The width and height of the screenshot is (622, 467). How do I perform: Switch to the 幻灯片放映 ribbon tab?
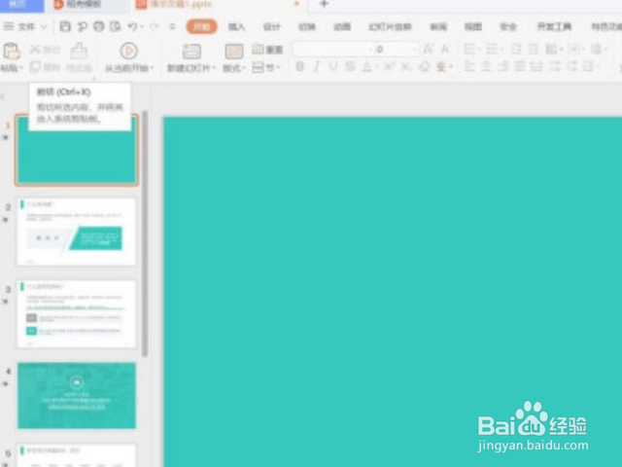coord(390,26)
